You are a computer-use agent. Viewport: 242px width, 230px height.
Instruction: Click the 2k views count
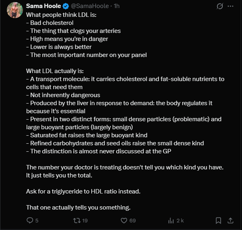click(180, 220)
